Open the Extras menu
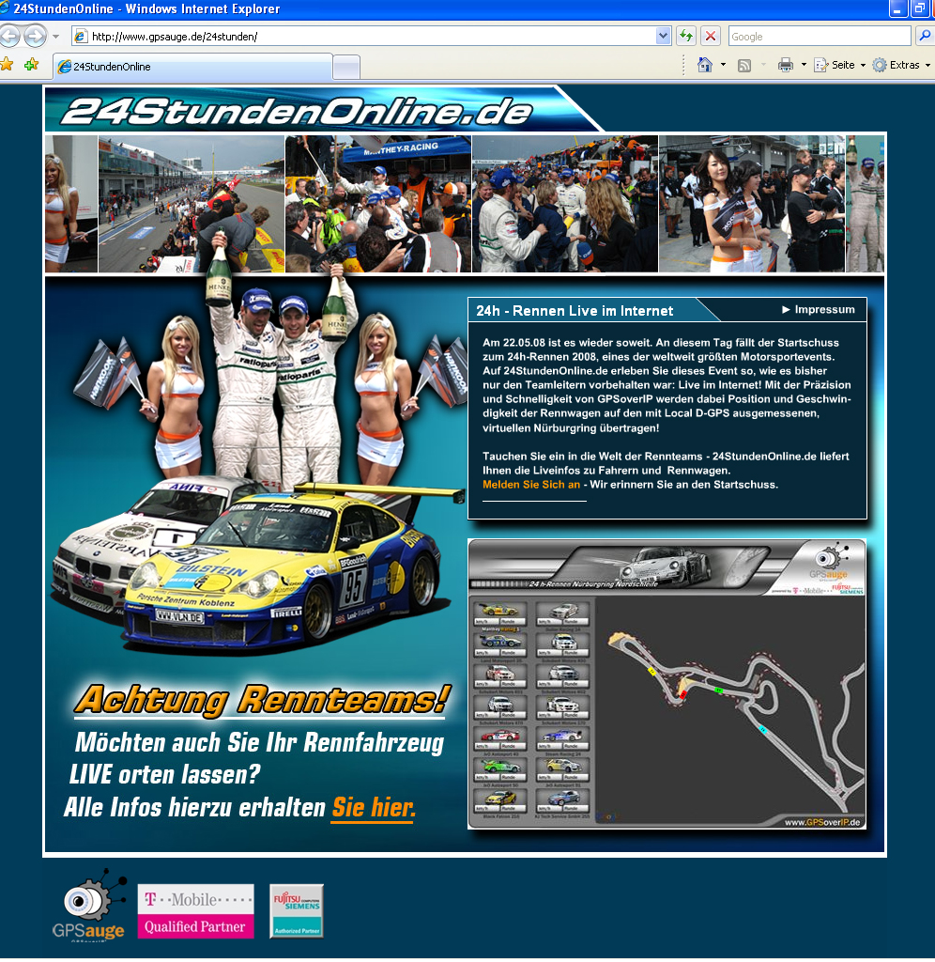935x962 pixels. coord(901,65)
